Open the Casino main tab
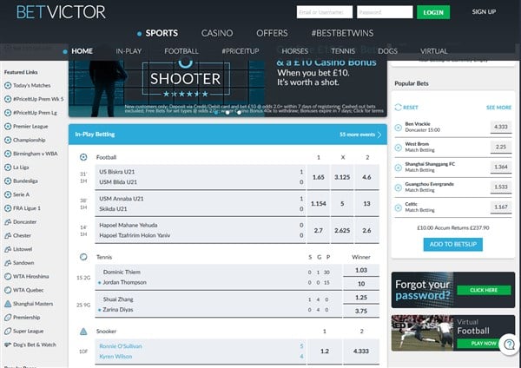 click(217, 33)
